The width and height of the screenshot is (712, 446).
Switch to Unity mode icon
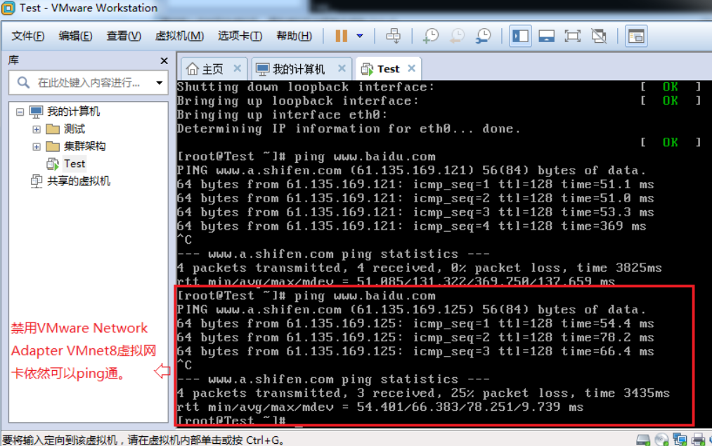click(599, 36)
